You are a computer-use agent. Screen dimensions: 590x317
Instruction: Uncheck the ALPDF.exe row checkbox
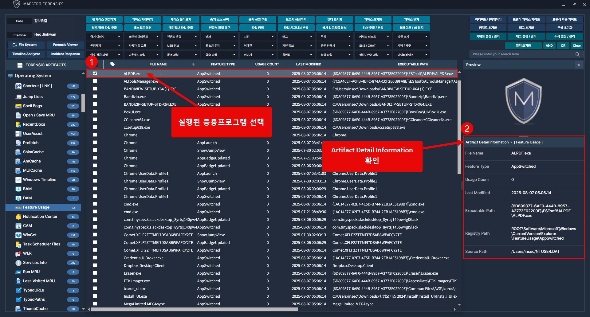95,73
